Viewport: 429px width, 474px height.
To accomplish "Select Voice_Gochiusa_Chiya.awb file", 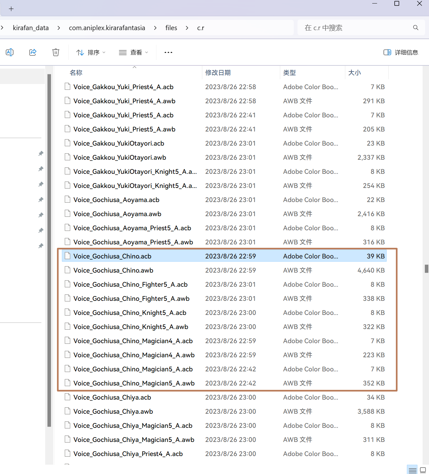I will (224, 411).
